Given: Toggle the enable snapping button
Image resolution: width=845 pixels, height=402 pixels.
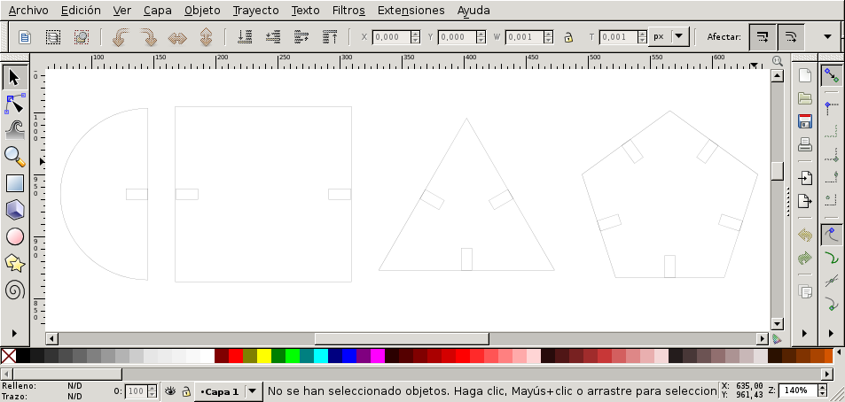Looking at the screenshot, I should [832, 75].
